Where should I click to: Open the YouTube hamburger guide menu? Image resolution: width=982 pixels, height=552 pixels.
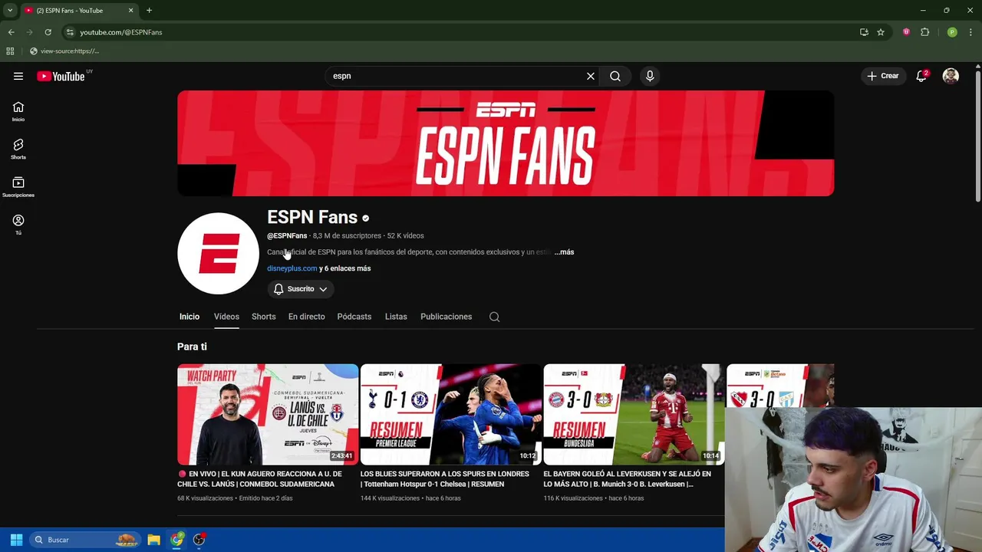click(x=18, y=76)
